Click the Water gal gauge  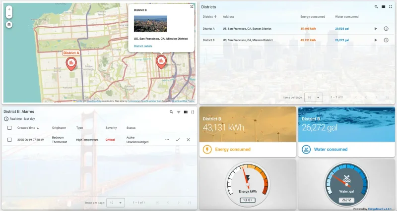(346, 184)
